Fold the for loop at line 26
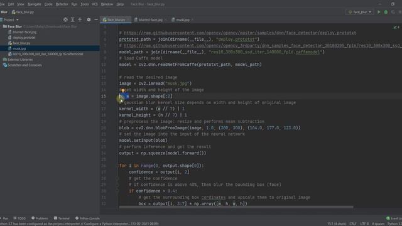Viewport: 402px width, 226px height. (117, 166)
